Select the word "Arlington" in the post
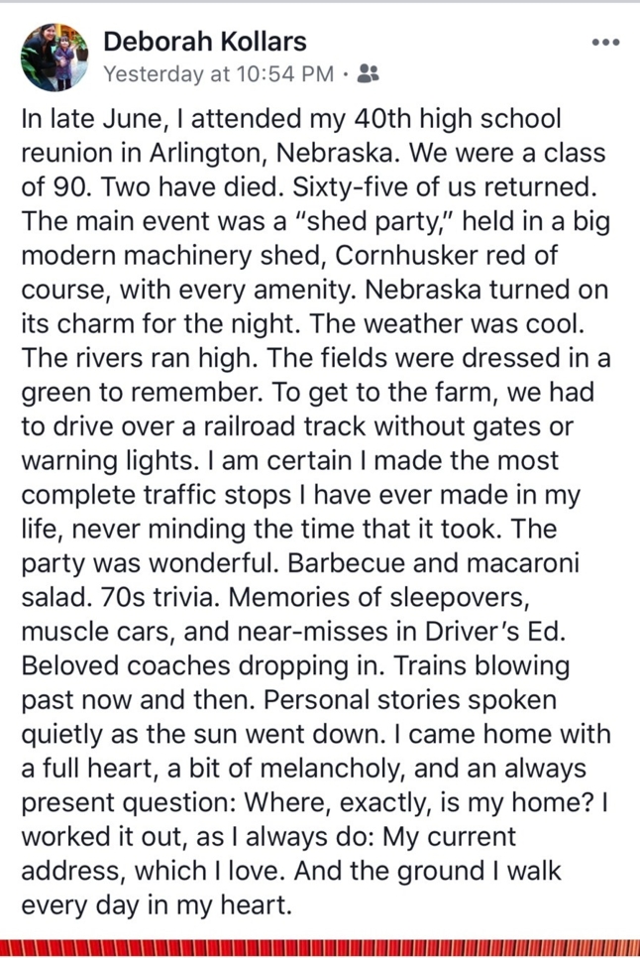This screenshot has height=958, width=640. point(207,154)
